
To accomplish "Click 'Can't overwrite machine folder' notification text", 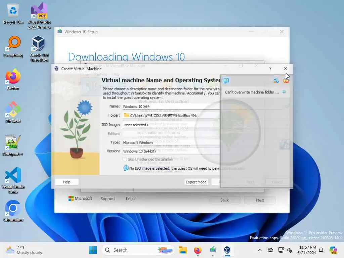I will (x=252, y=92).
